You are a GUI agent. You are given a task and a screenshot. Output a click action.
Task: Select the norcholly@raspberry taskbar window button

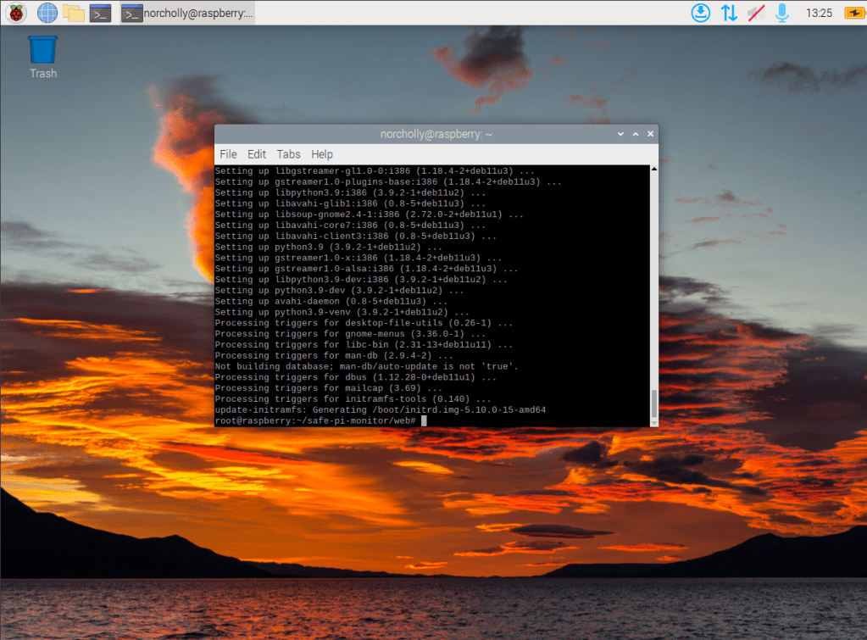click(186, 13)
